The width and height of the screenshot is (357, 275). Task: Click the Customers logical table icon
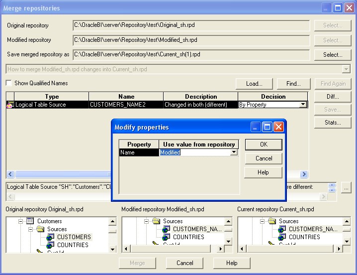30,221
